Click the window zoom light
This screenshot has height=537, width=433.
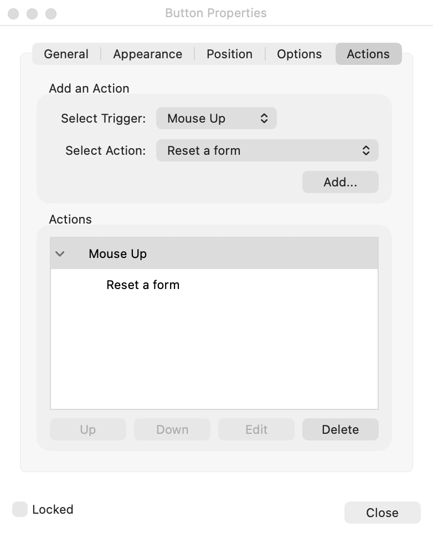click(x=51, y=14)
